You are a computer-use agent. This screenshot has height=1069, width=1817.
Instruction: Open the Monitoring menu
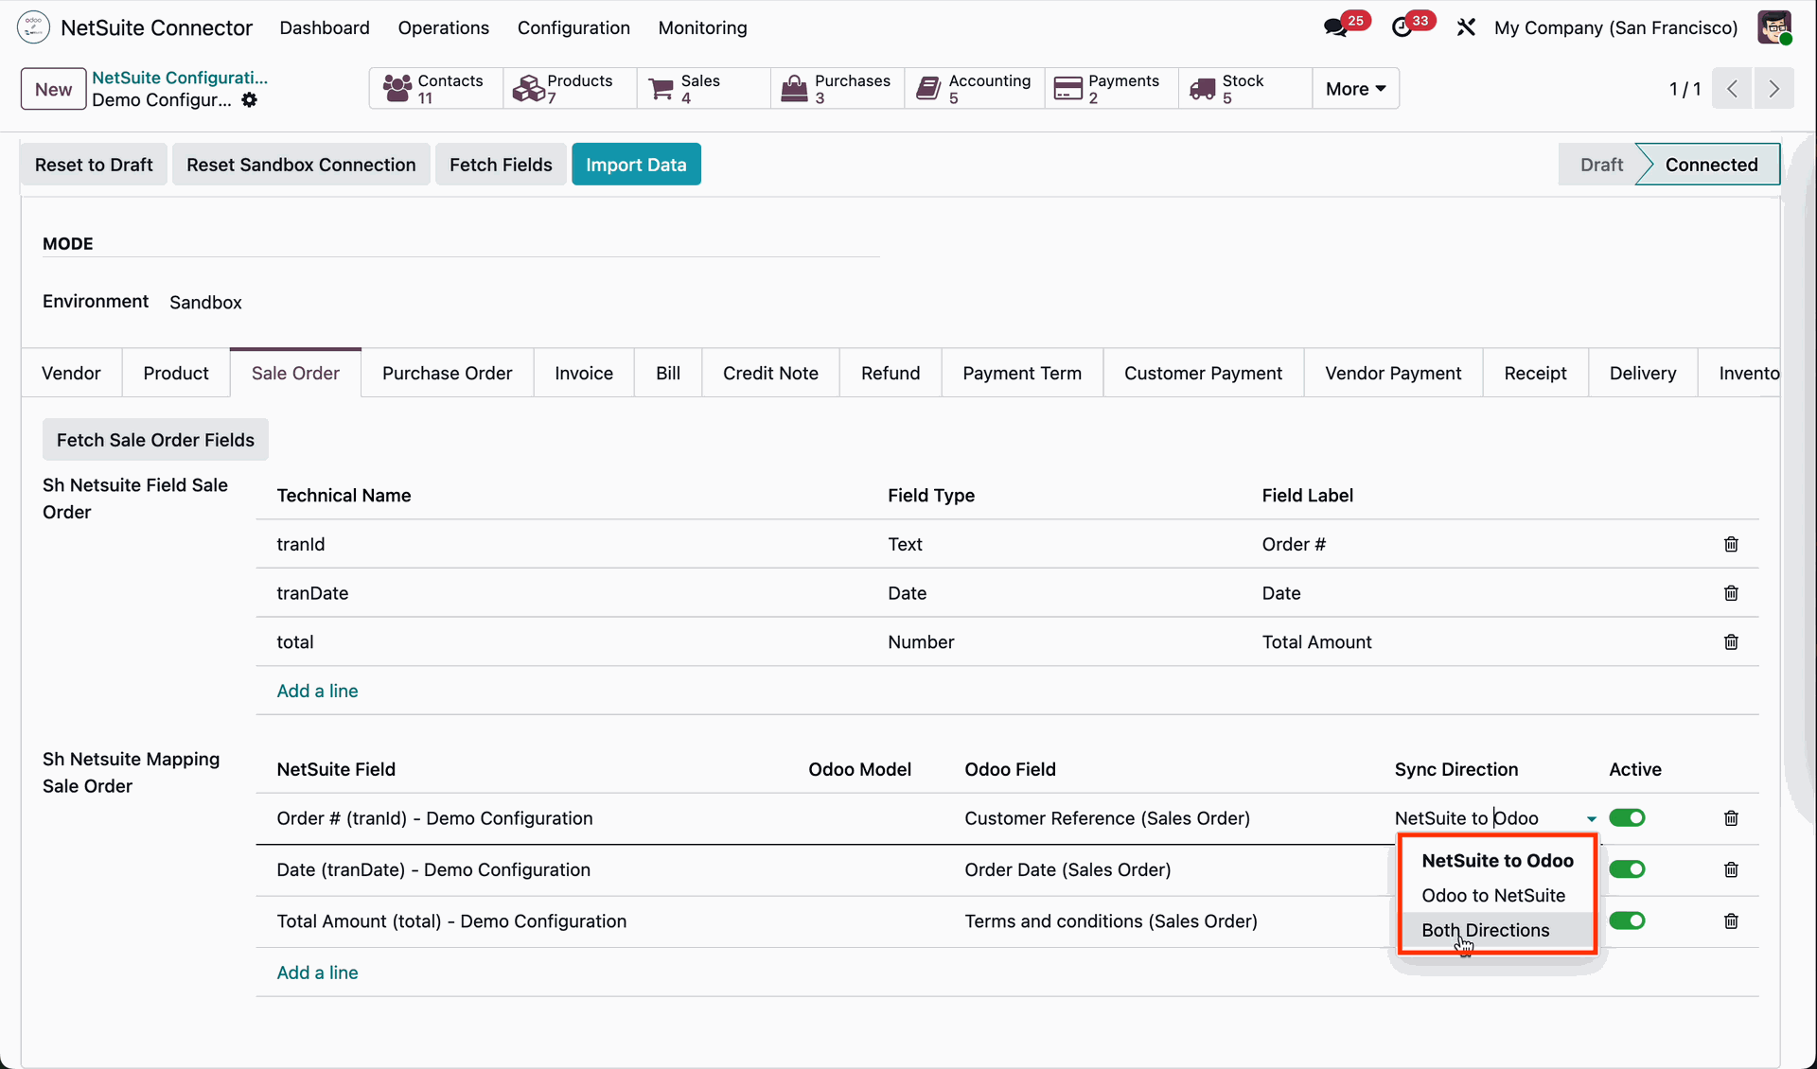[x=703, y=27]
